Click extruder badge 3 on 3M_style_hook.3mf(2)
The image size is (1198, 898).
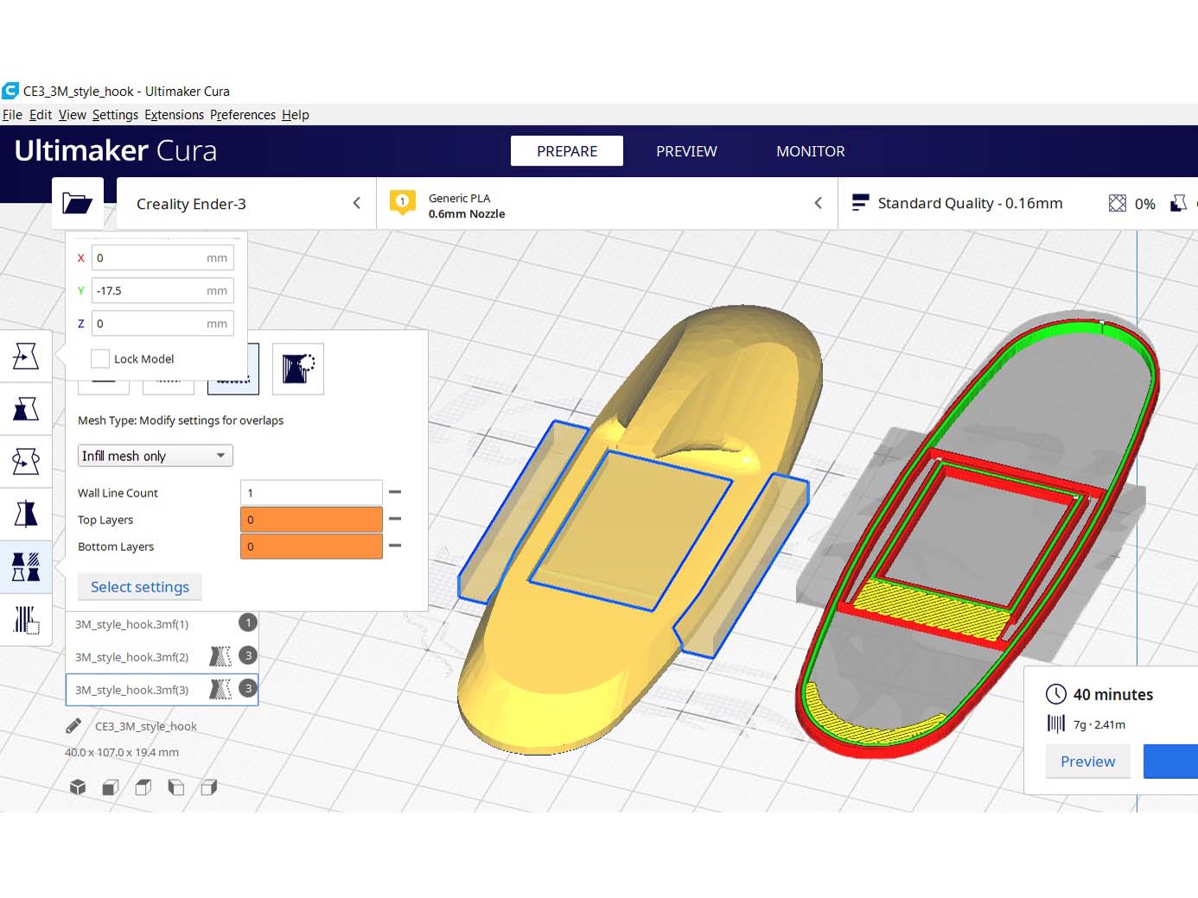click(x=248, y=655)
